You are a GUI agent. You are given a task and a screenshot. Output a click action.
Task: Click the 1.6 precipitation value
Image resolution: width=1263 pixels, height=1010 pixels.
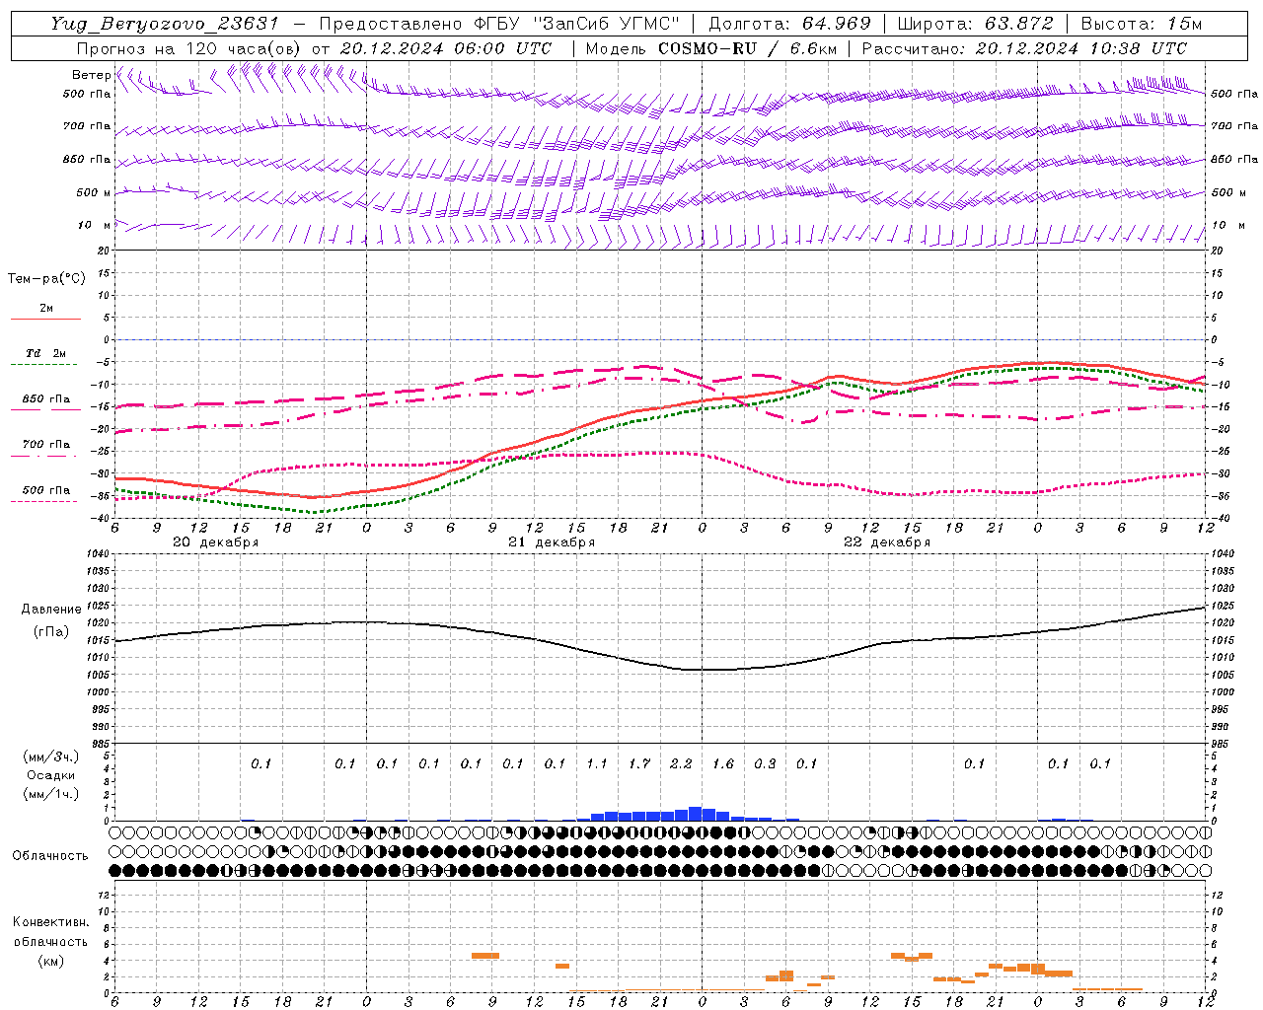[x=723, y=764]
